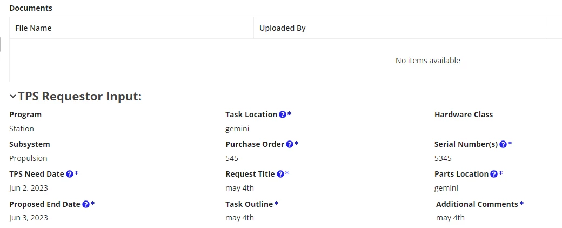Viewport: 562px width, 228px height.
Task: Click the Request Title help icon
Action: tap(280, 174)
